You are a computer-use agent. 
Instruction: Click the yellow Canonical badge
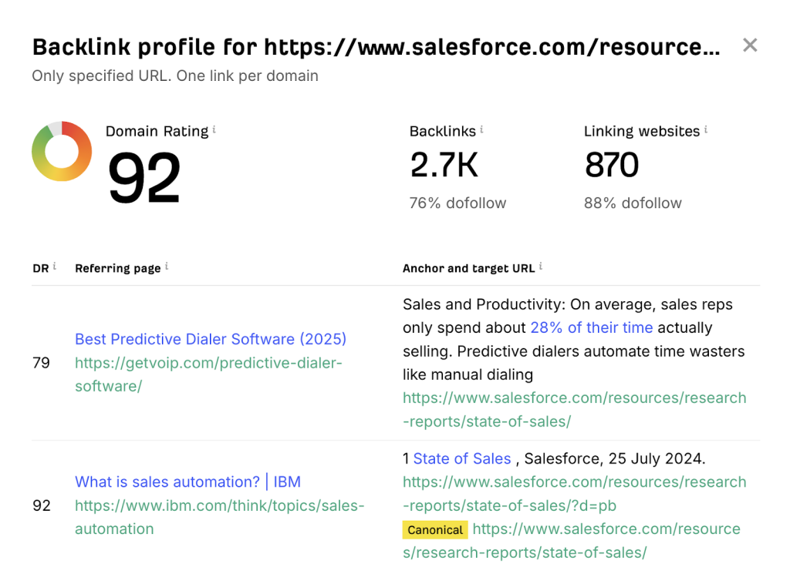tap(435, 530)
